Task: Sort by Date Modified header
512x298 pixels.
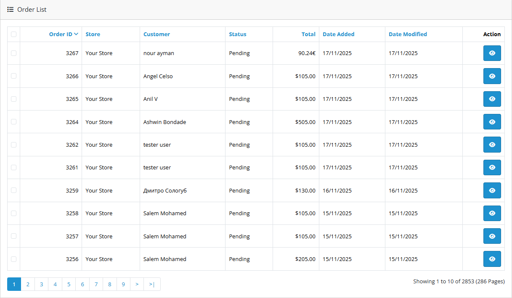Action: [x=408, y=34]
